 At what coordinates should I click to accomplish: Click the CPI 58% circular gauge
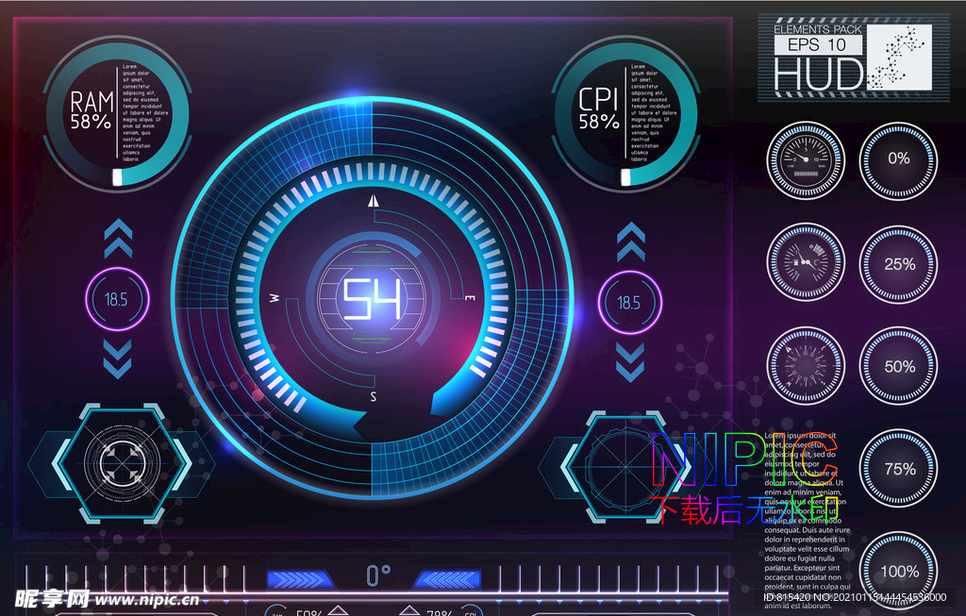(x=626, y=114)
